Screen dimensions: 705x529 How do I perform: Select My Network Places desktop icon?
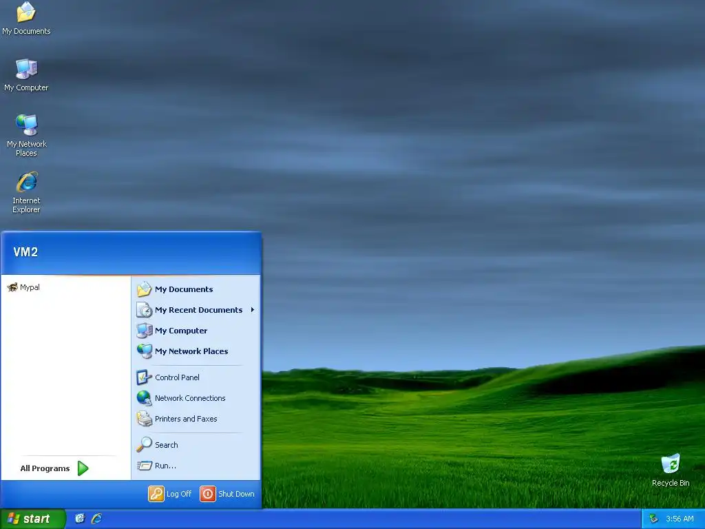26,135
